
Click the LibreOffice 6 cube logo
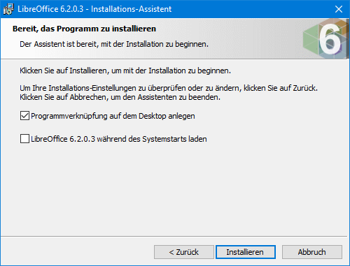point(325,39)
